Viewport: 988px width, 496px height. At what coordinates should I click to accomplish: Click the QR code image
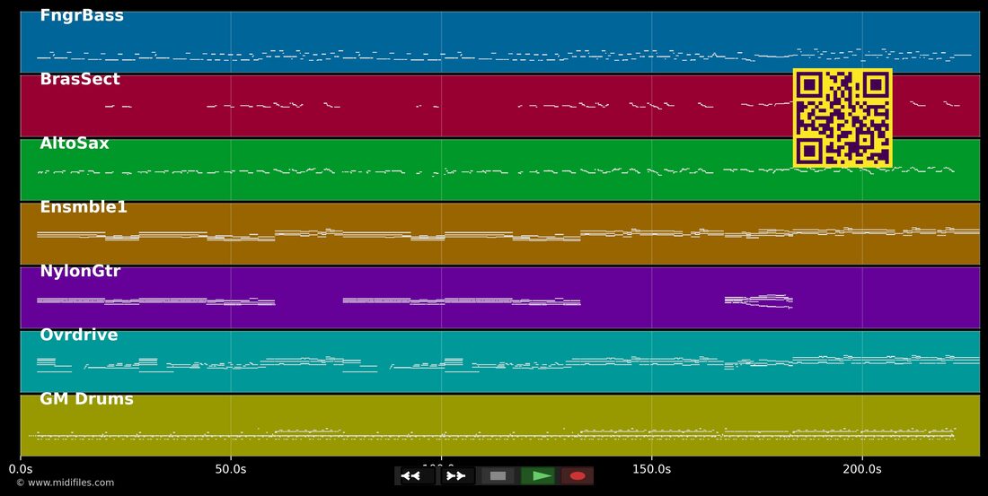(842, 117)
